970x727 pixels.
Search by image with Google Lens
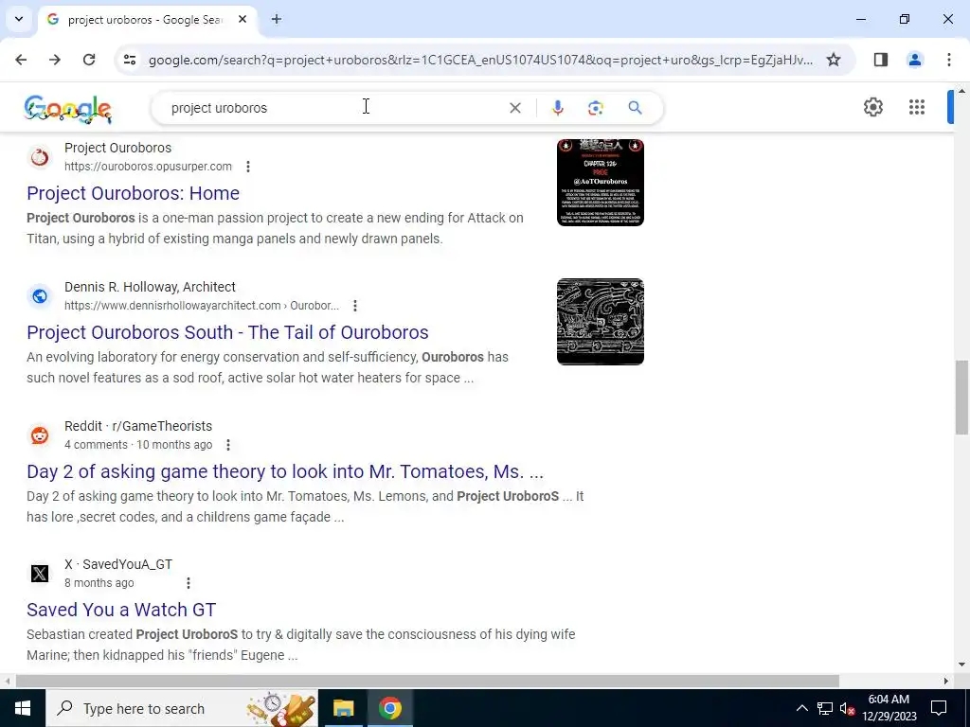595,108
